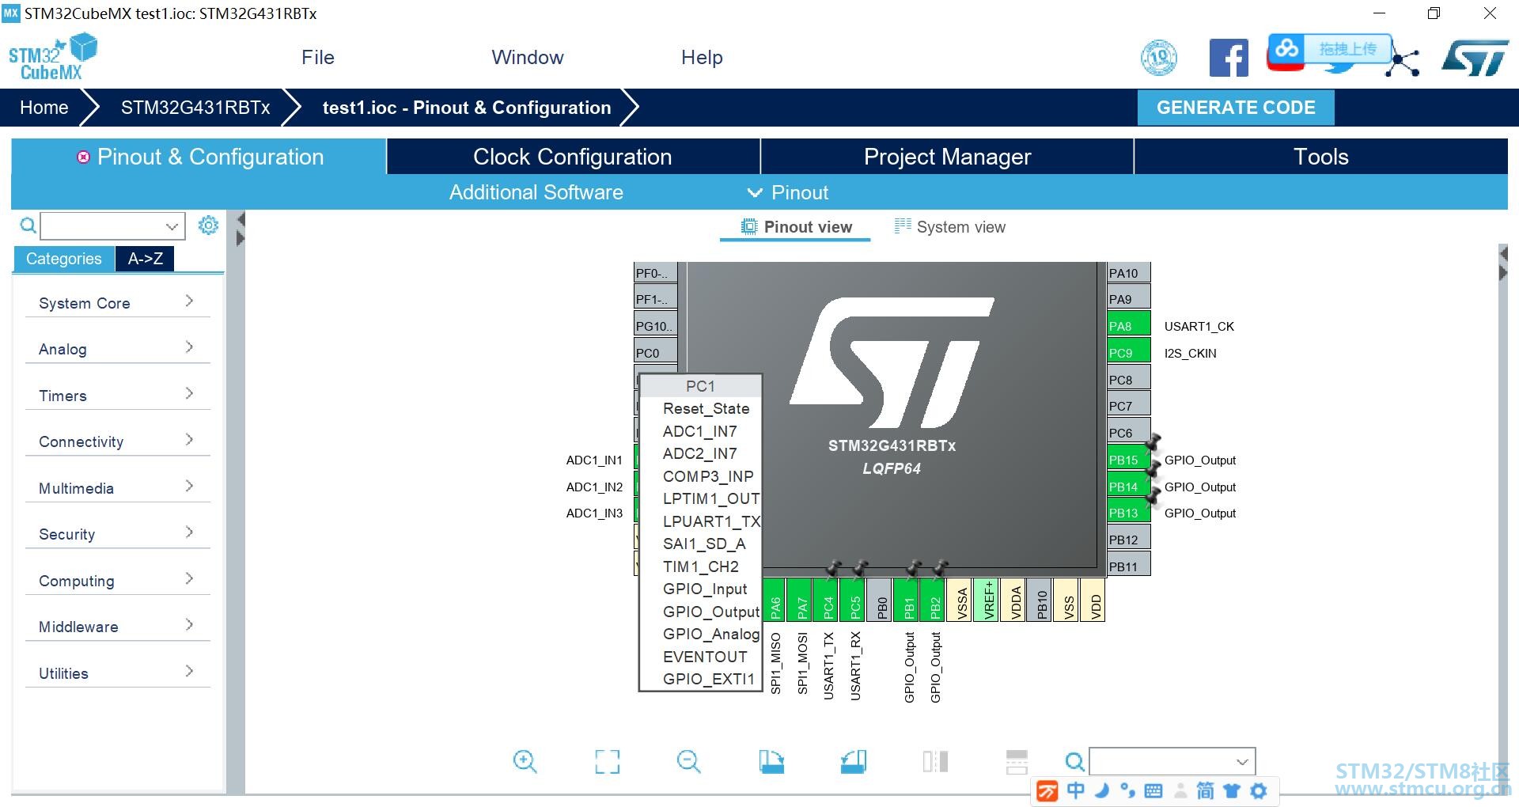Open the Help menu
This screenshot has width=1519, height=807.
tap(702, 58)
